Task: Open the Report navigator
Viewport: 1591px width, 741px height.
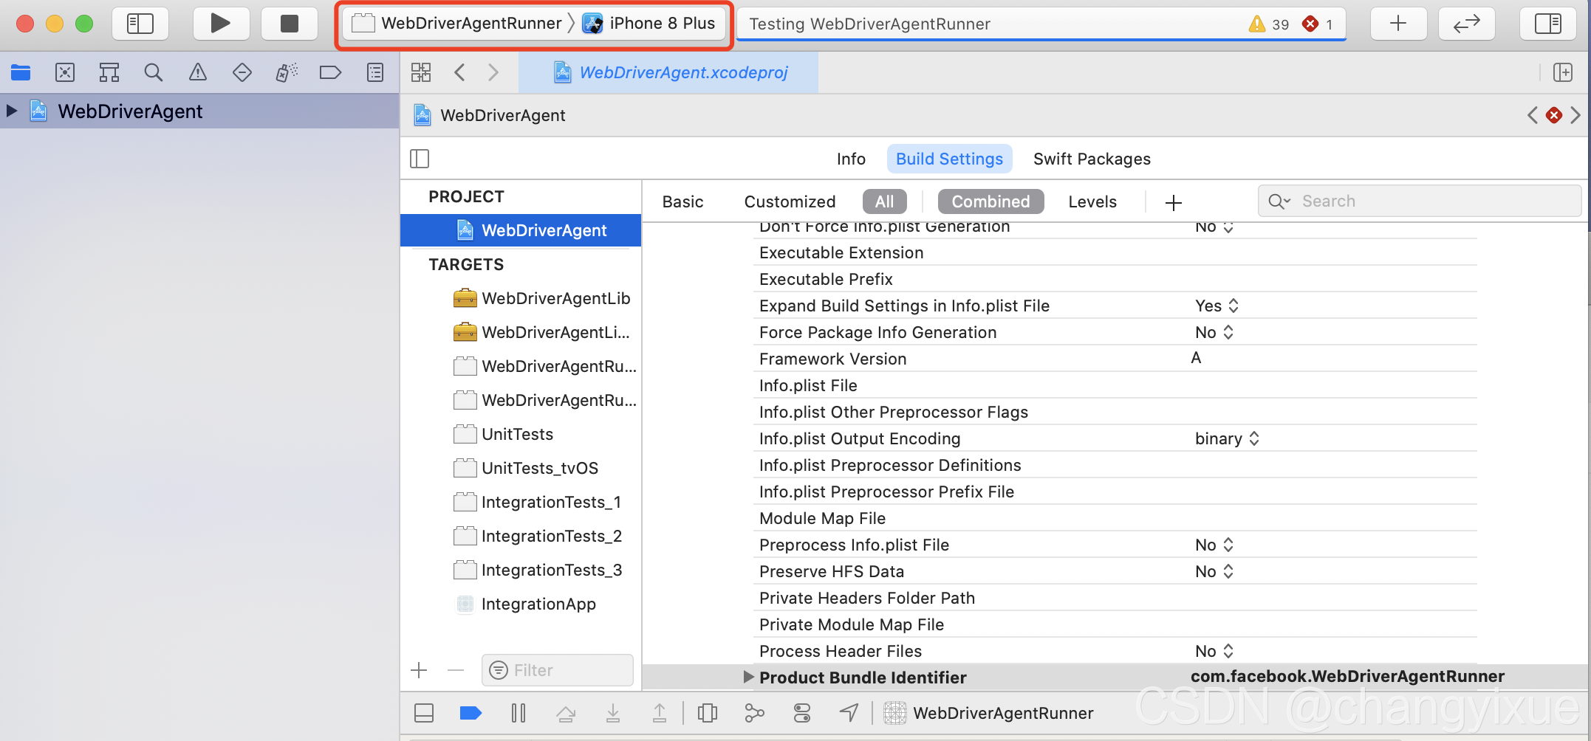Action: (x=375, y=72)
